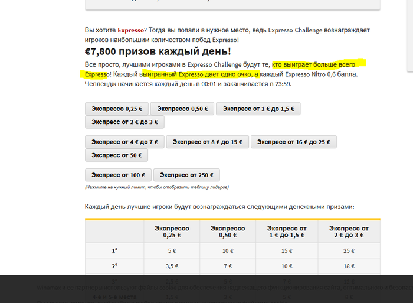Image resolution: width=413 pixels, height=303 pixels.
Task: Show leaderboard for Экспресс от 8 € до 15 €
Action: tap(208, 142)
